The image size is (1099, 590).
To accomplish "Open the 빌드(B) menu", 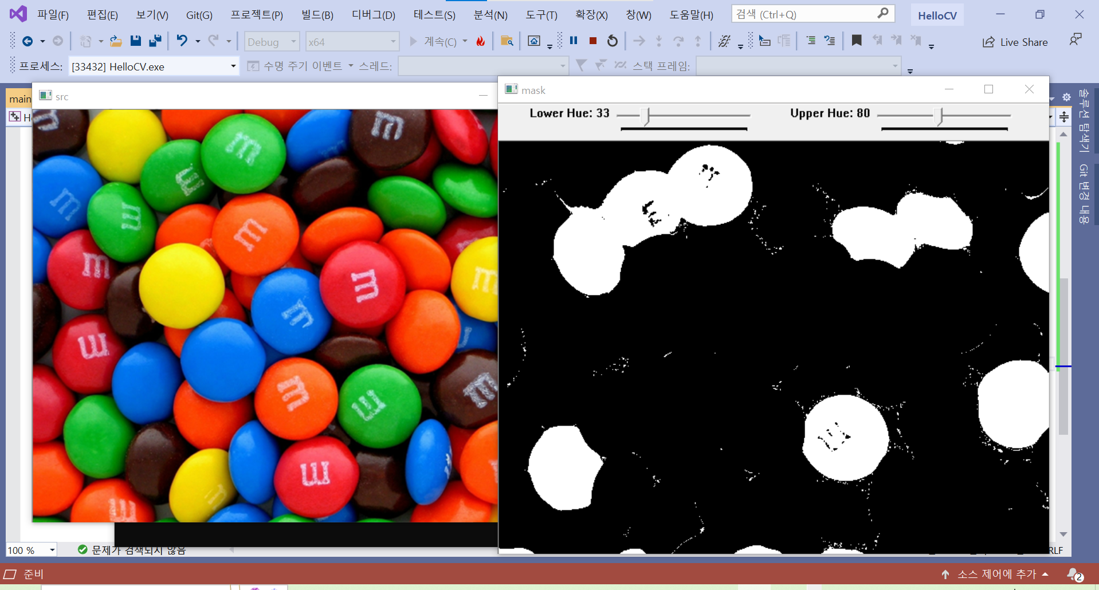I will pyautogui.click(x=317, y=15).
